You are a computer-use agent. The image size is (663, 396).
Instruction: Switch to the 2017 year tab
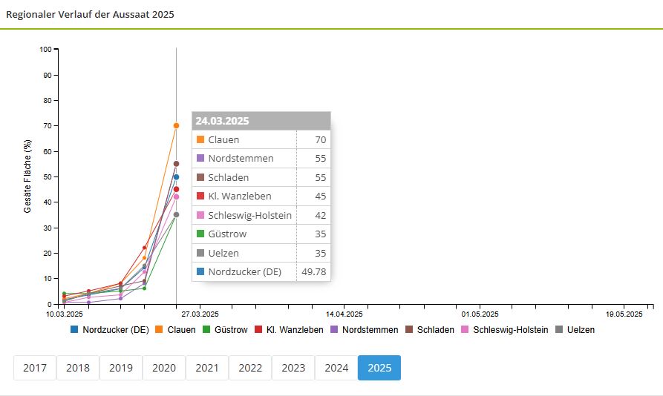pyautogui.click(x=35, y=368)
